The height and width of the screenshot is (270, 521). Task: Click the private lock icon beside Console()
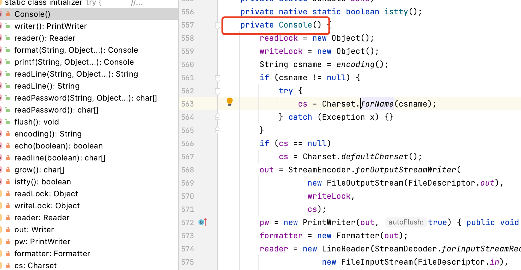tap(8, 14)
